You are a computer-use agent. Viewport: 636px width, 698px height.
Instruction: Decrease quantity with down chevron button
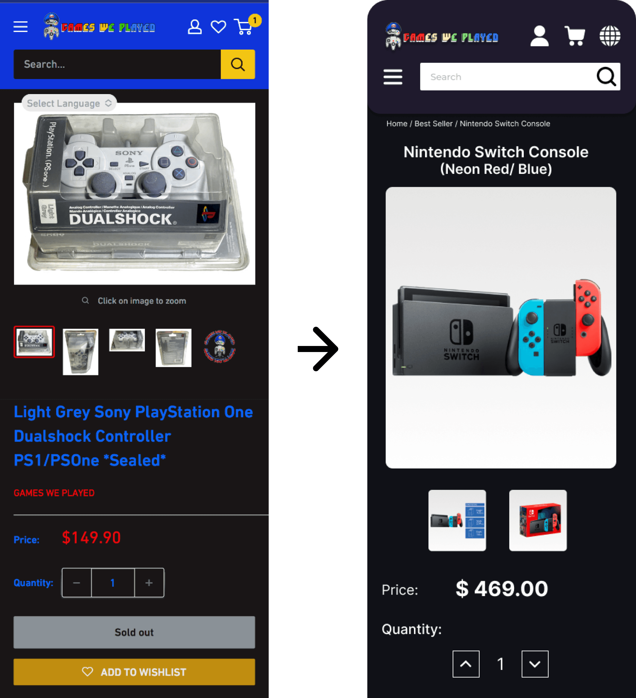(535, 664)
